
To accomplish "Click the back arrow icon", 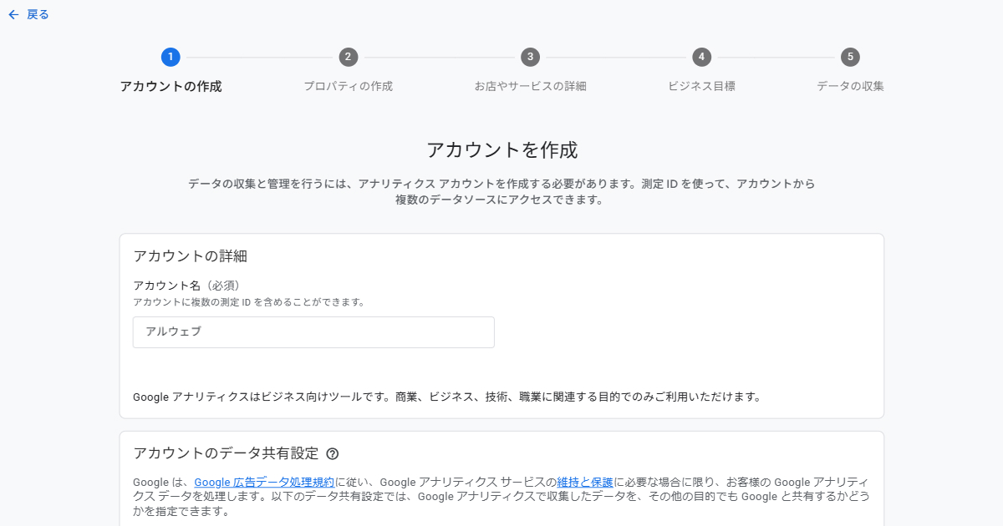I will click(13, 14).
